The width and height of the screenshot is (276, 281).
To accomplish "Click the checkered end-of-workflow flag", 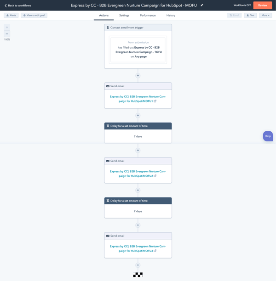I will 138,275.
